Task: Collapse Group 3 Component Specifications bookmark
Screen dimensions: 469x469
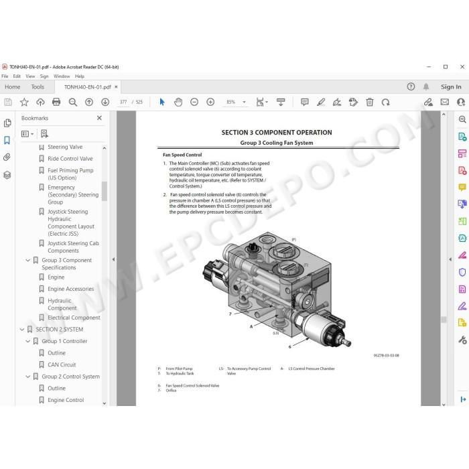Action: pyautogui.click(x=28, y=260)
